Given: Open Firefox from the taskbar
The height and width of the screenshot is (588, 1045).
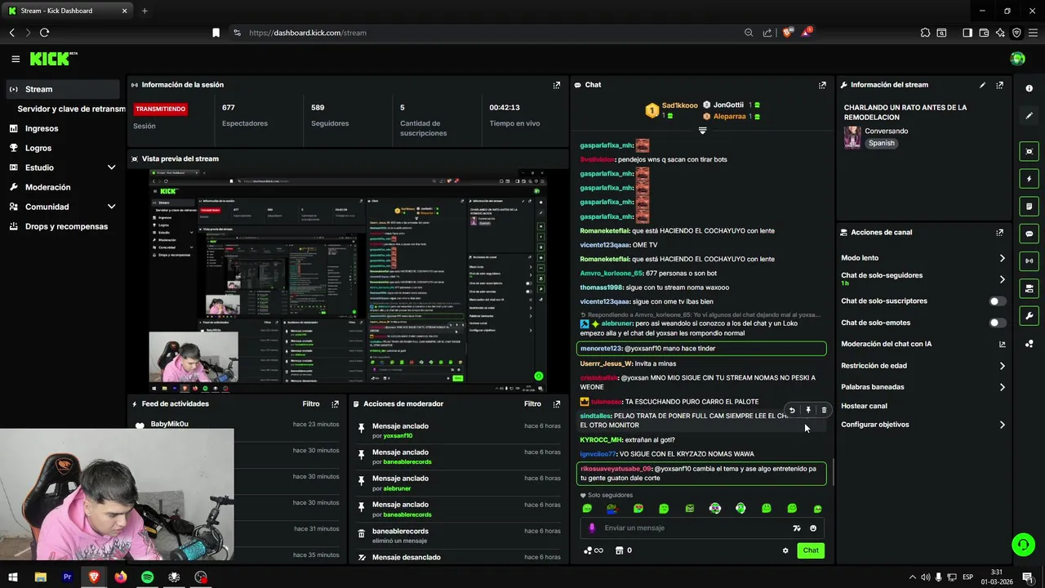Looking at the screenshot, I should tap(121, 577).
